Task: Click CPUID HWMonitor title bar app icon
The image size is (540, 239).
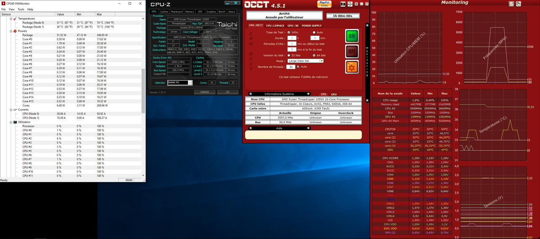Action: click(x=3, y=3)
